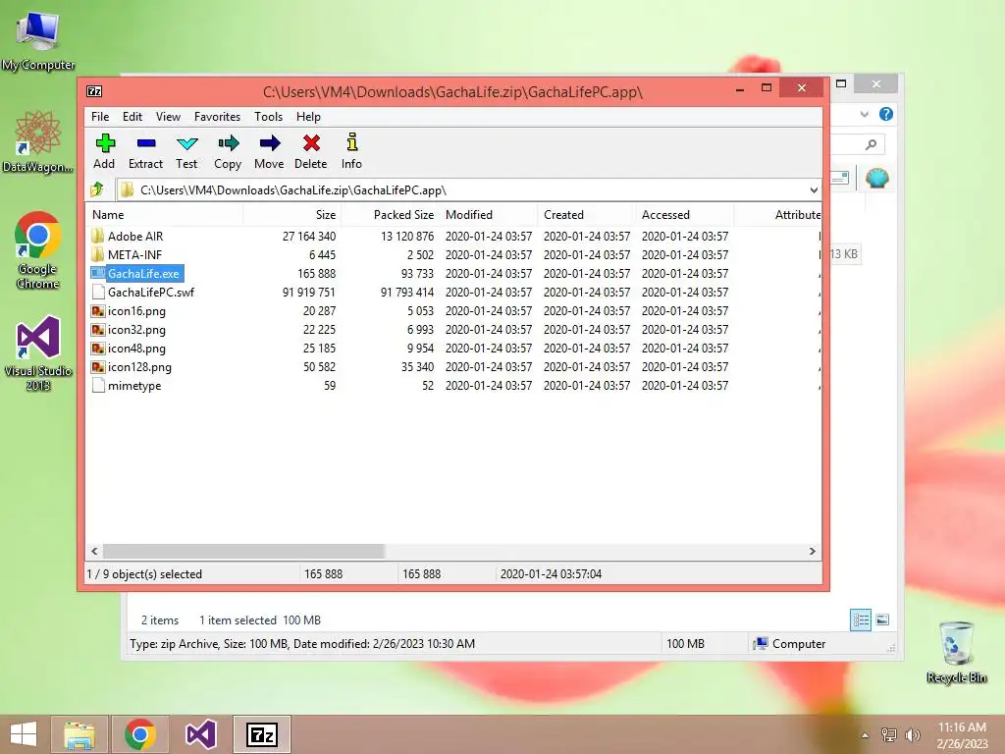Open the View menu
Viewport: 1005px width, 754px height.
coord(168,117)
